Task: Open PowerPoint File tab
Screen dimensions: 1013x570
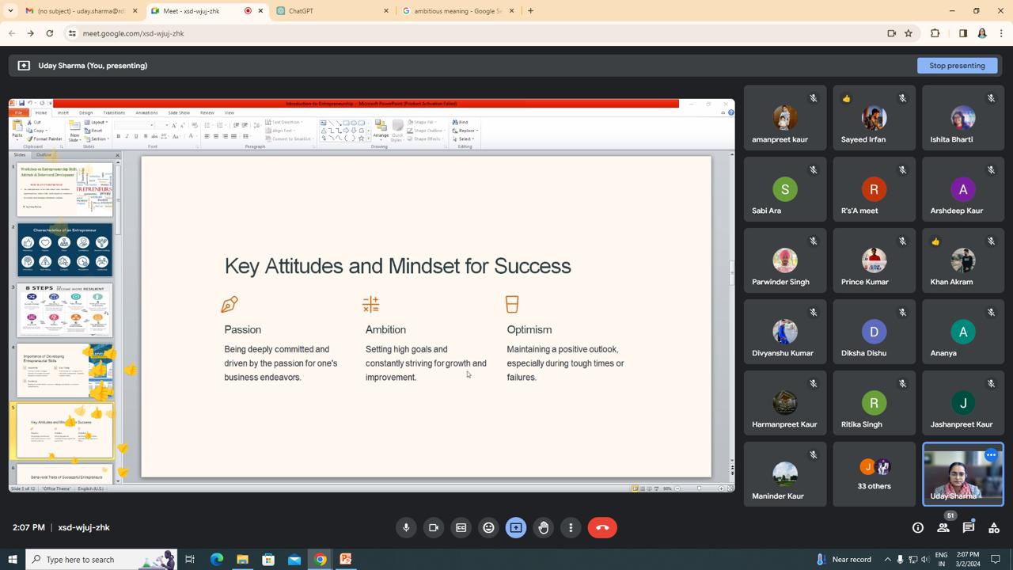Action: click(x=19, y=112)
